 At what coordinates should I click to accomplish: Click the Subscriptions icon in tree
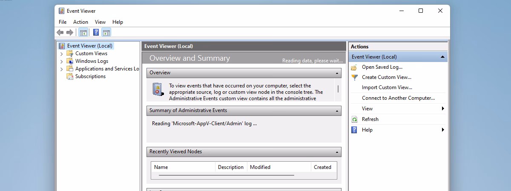pyautogui.click(x=70, y=76)
